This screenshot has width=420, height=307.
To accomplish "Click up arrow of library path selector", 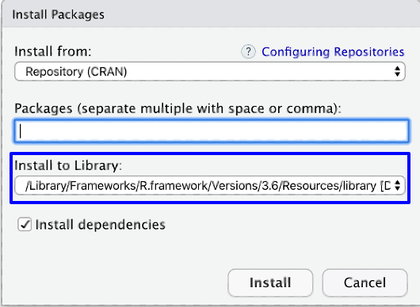I will tap(398, 183).
